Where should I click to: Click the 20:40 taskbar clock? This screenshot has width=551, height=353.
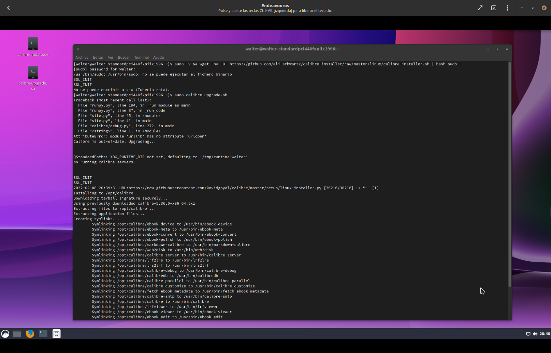pyautogui.click(x=545, y=334)
